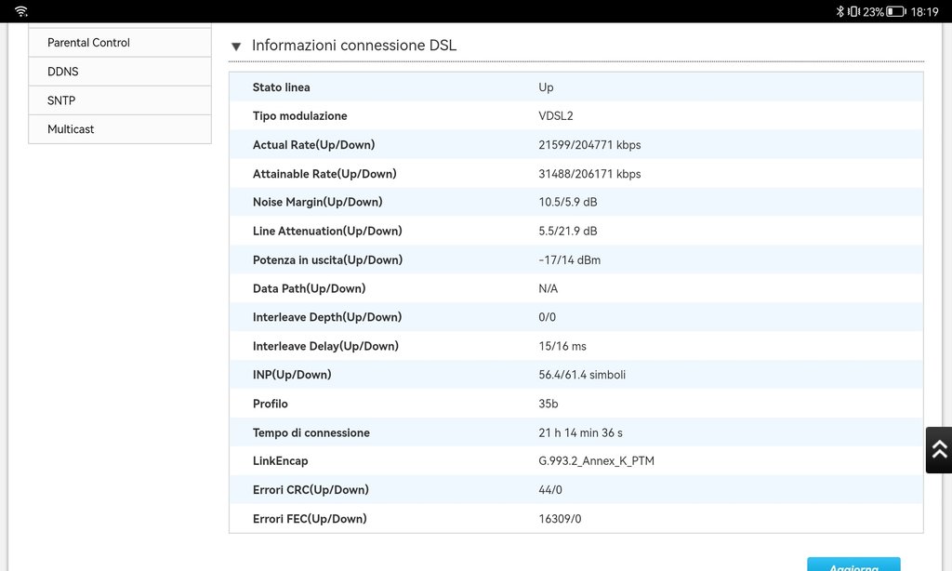Viewport: 952px width, 571px height.
Task: Tap the Bluetooth status icon
Action: 840,11
